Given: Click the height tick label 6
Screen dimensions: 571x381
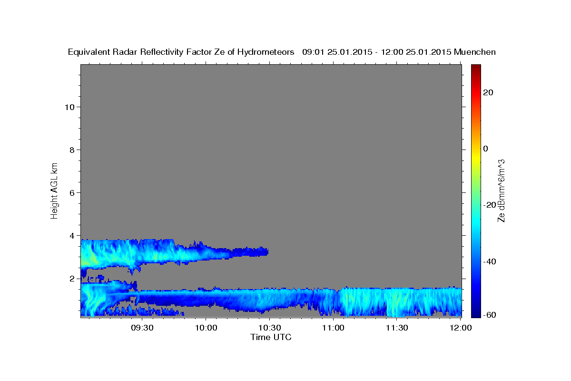Looking at the screenshot, I should (72, 192).
